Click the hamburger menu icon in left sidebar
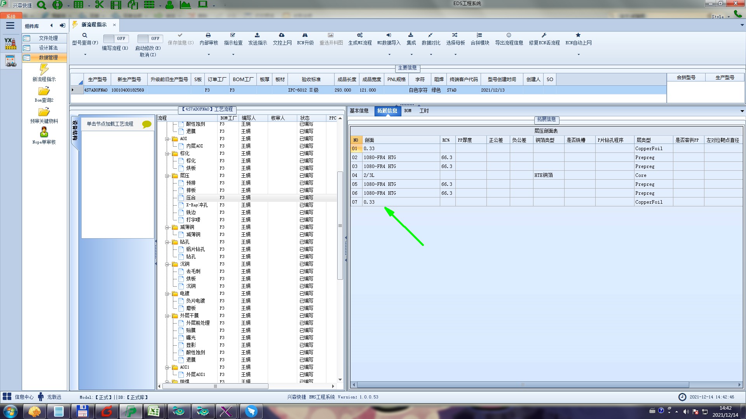The width and height of the screenshot is (746, 419). tap(10, 26)
